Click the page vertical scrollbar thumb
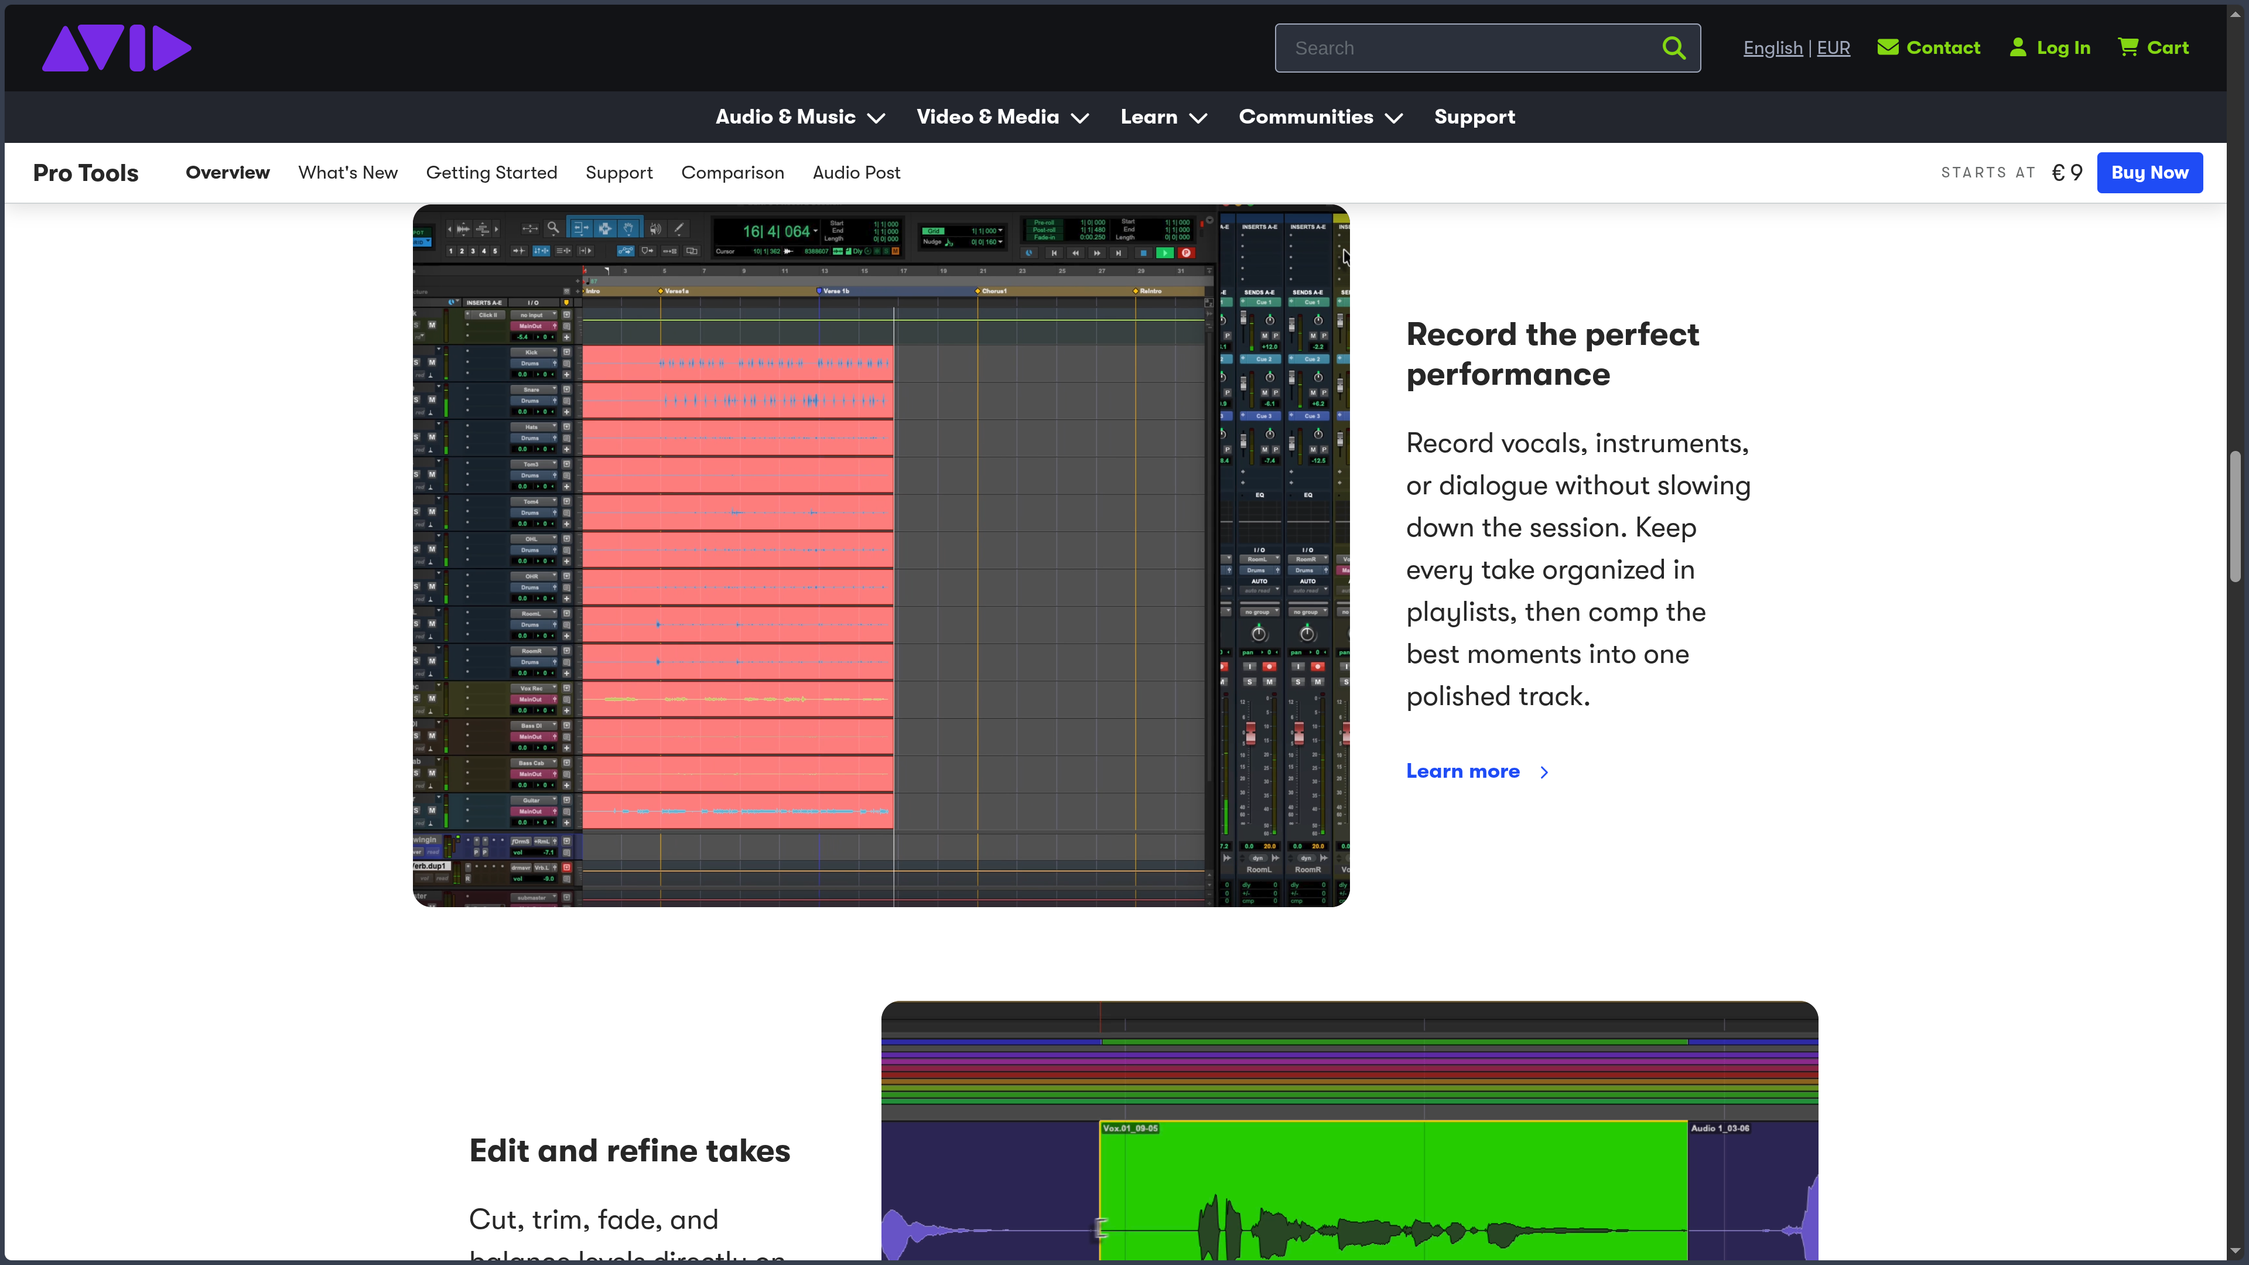 point(2235,516)
